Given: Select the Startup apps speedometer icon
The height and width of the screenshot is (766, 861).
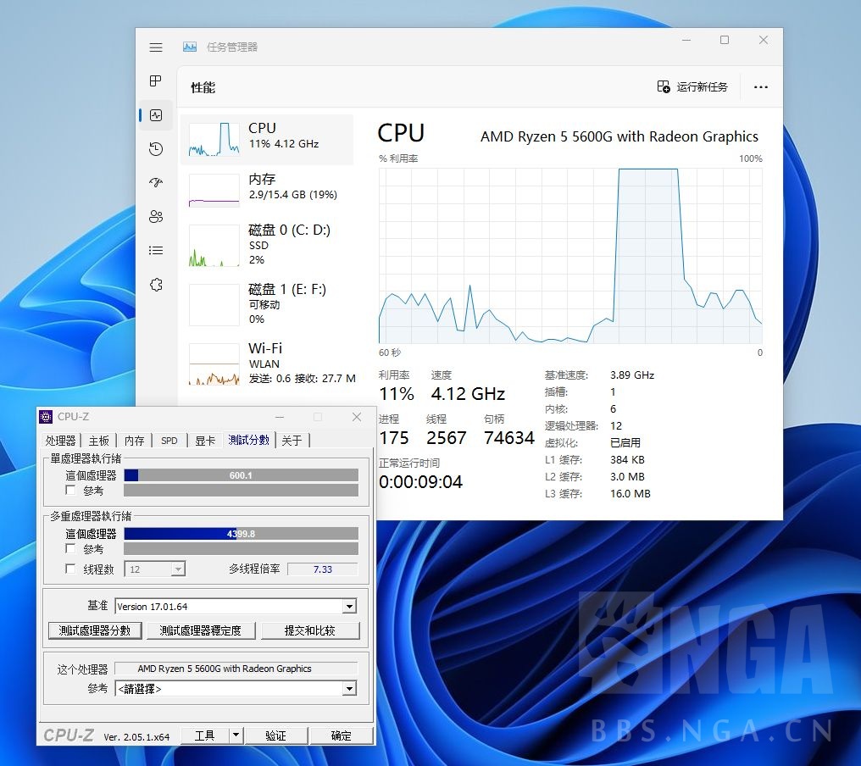Looking at the screenshot, I should 156,182.
